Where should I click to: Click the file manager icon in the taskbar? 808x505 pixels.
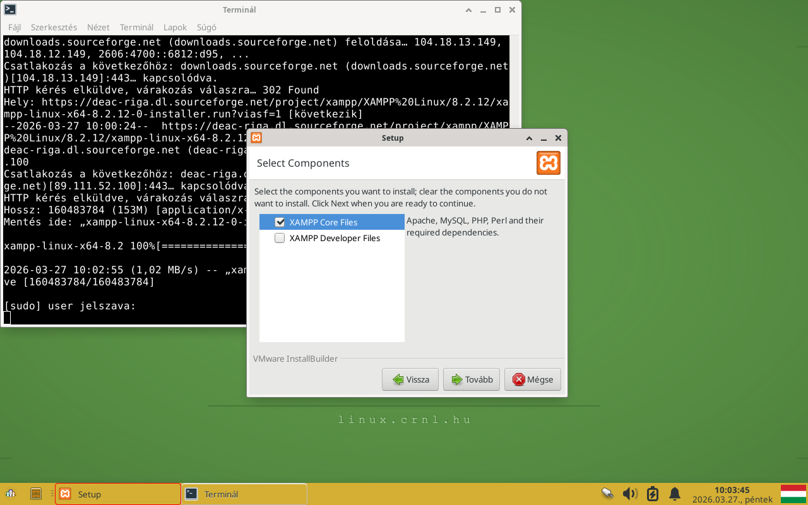pos(36,493)
